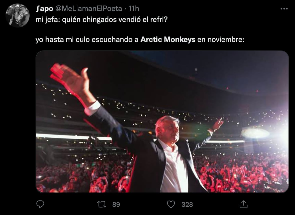Open the reply icon under the tweet
295x215 pixels.
point(40,204)
